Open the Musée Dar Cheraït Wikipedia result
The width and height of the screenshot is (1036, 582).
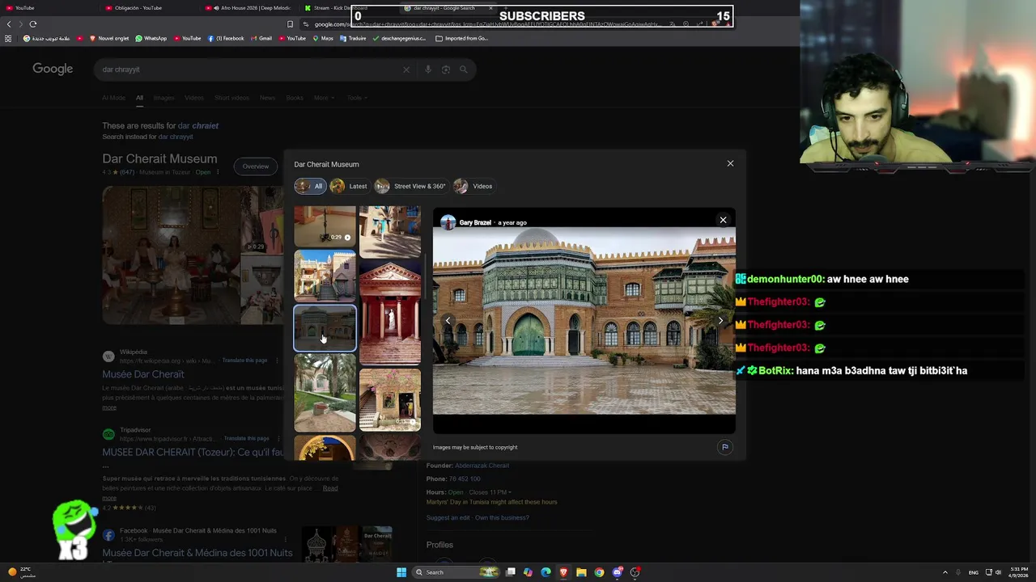143,374
